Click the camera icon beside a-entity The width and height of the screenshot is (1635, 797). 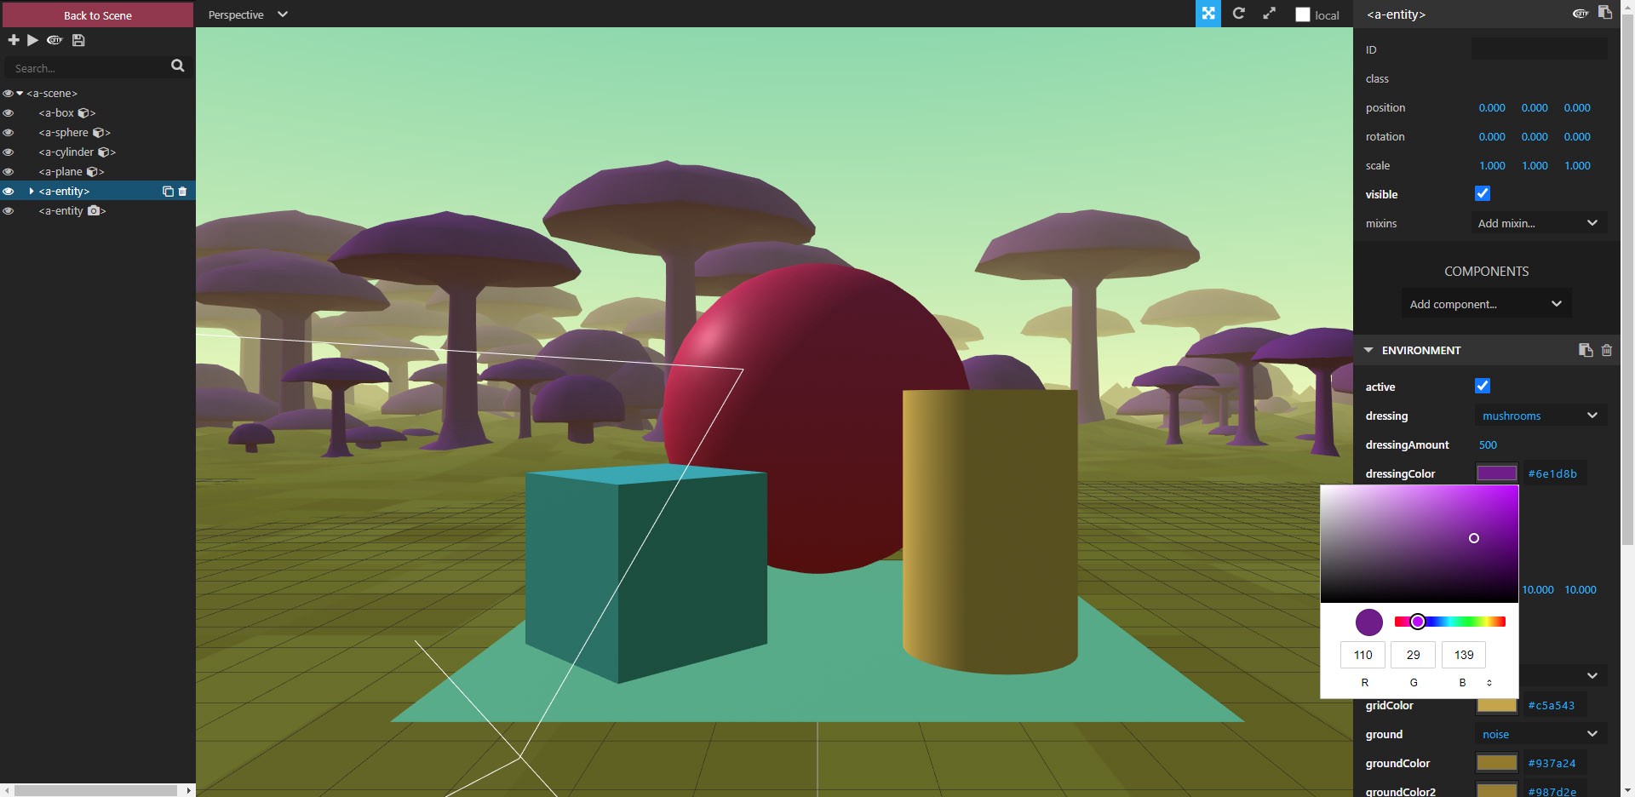point(94,211)
